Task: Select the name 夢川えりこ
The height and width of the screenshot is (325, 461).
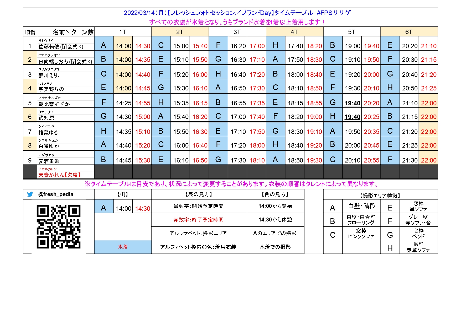Action: (x=50, y=75)
